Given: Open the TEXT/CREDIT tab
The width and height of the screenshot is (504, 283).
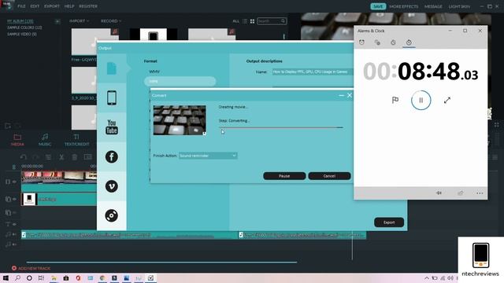Looking at the screenshot, I should (76, 140).
